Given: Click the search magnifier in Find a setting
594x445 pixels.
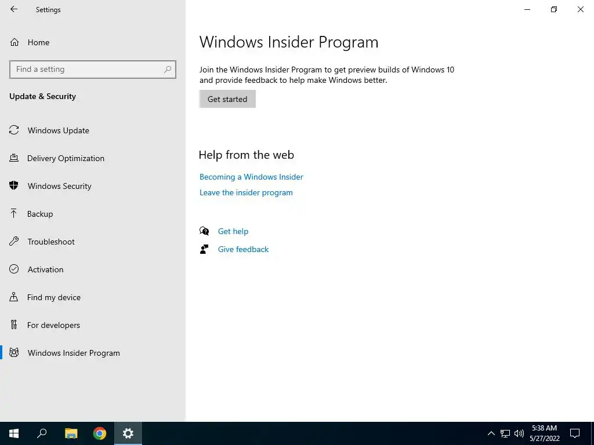Looking at the screenshot, I should [168, 70].
